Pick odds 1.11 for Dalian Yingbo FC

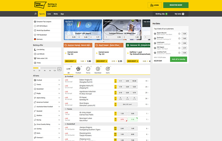[120, 81]
